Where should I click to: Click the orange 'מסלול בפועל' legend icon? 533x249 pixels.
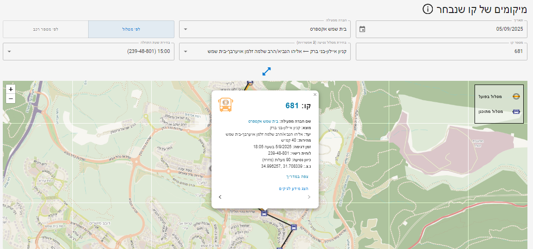coord(516,97)
